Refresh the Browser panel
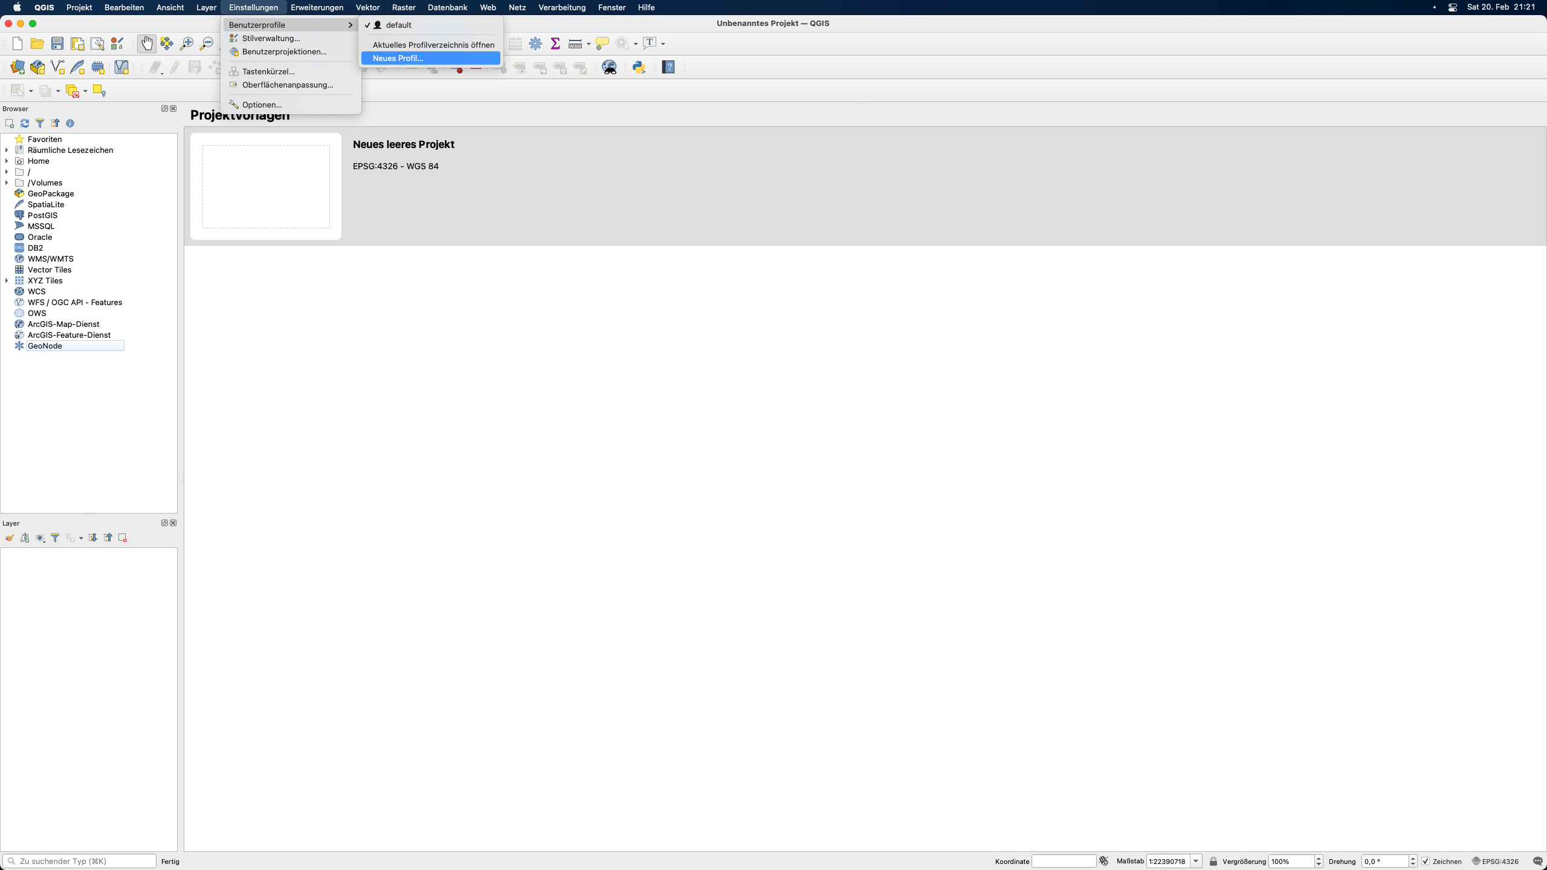 (25, 123)
